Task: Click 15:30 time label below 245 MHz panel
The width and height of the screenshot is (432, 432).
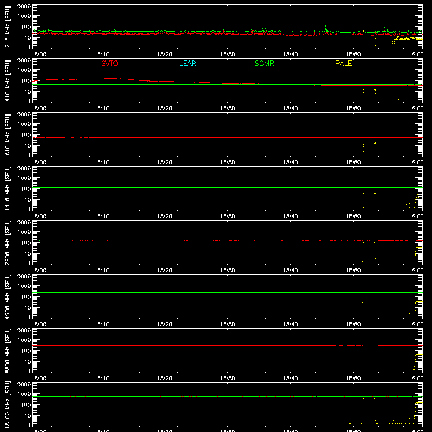Action: tap(227, 55)
